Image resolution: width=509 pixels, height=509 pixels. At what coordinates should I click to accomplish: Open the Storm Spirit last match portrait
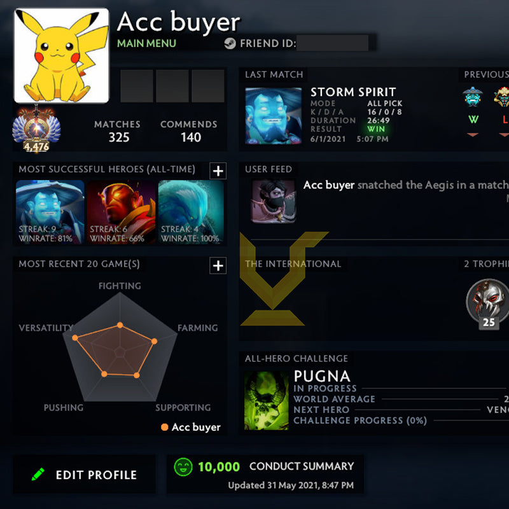[x=274, y=116]
